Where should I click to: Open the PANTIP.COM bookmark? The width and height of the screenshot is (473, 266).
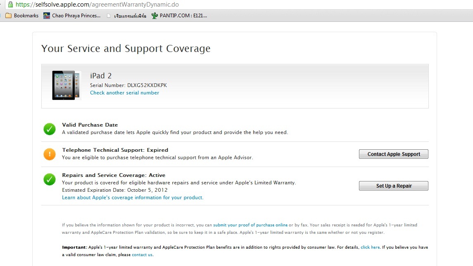[x=179, y=16]
